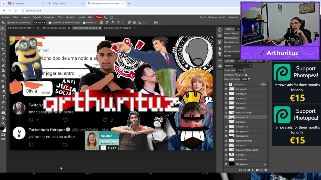Hide the Camada 13 layer
This screenshot has height=180, width=321.
(226, 117)
